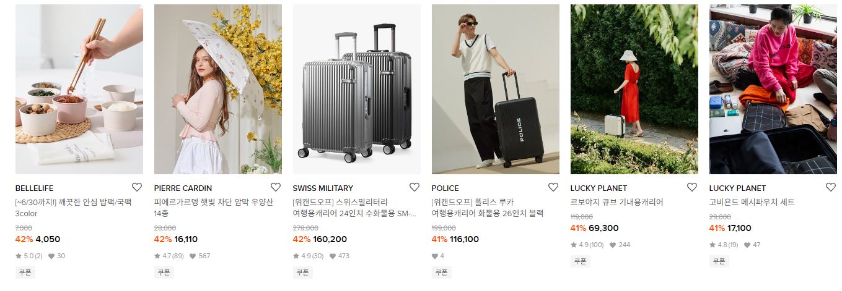Open the SWISS MILITARY 24인치 product title
The image size is (842, 291).
(354, 208)
